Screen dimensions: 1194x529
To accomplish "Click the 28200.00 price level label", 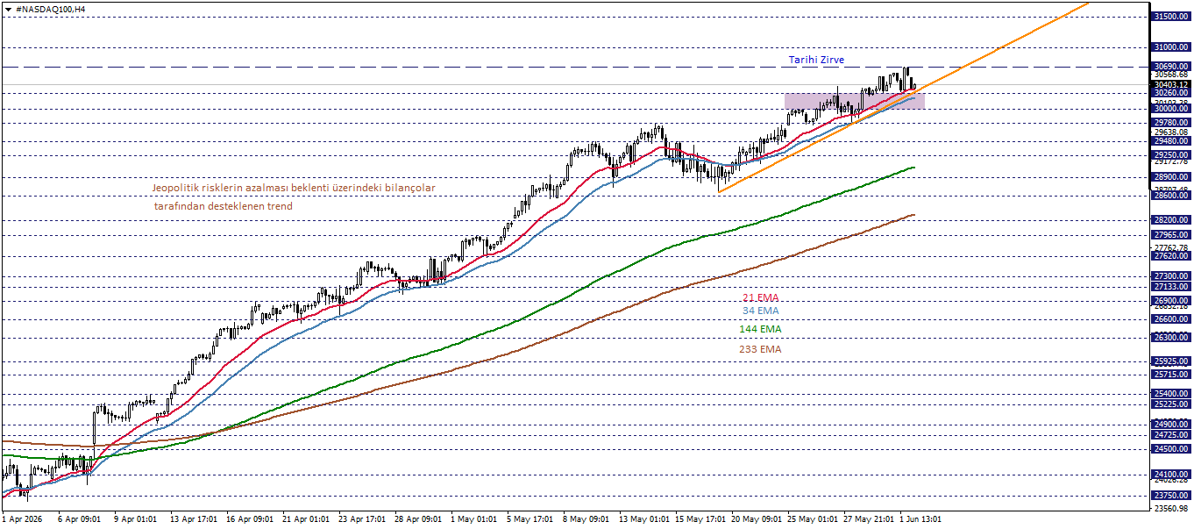I will [1171, 220].
